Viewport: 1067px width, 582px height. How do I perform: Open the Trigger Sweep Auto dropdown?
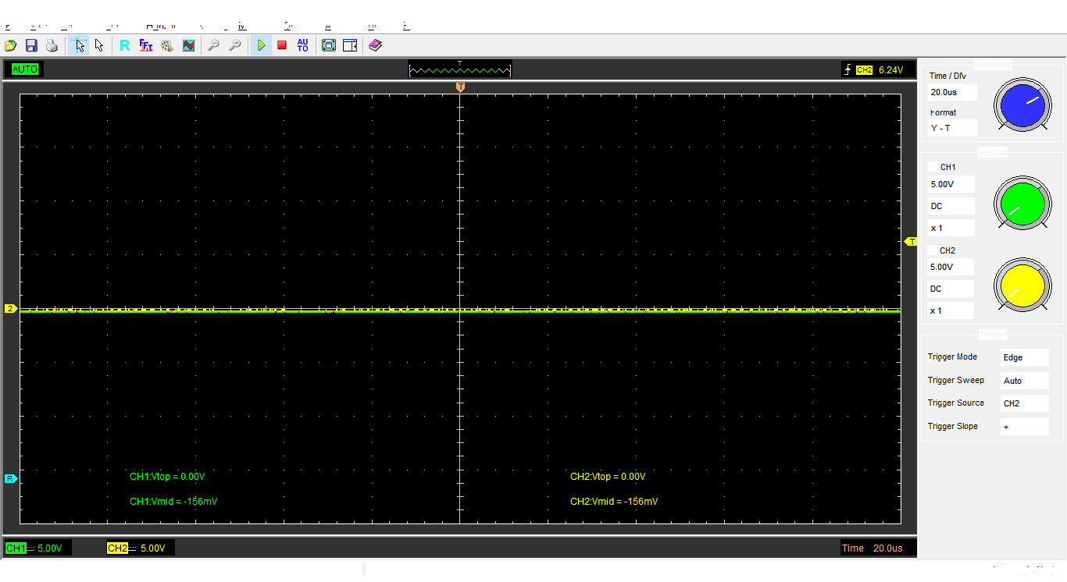[1024, 381]
